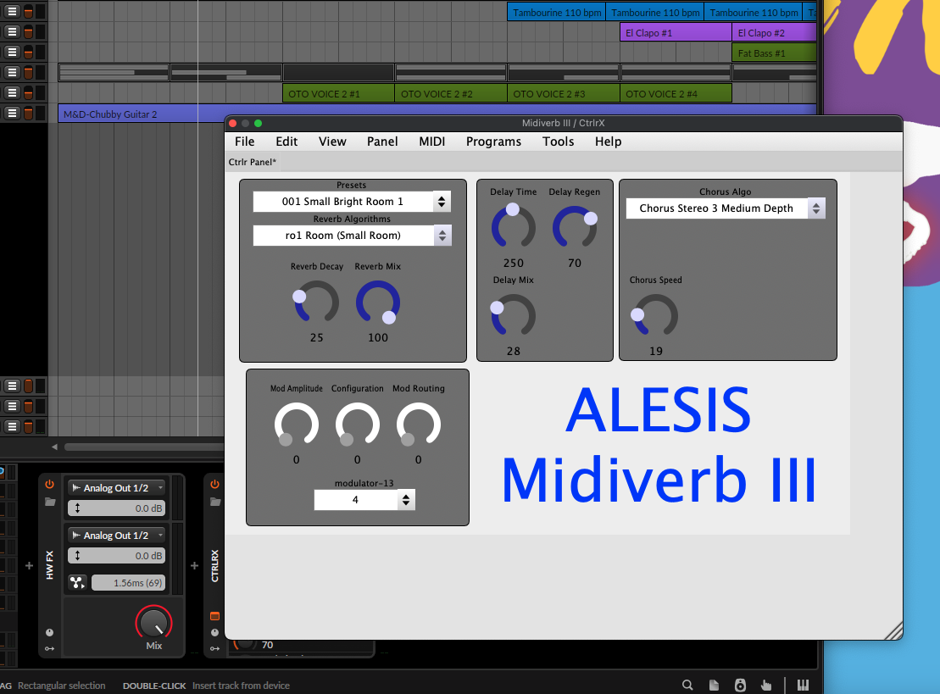This screenshot has height=694, width=940.
Task: Open the Programs menu in CtrlrX
Action: click(x=493, y=142)
